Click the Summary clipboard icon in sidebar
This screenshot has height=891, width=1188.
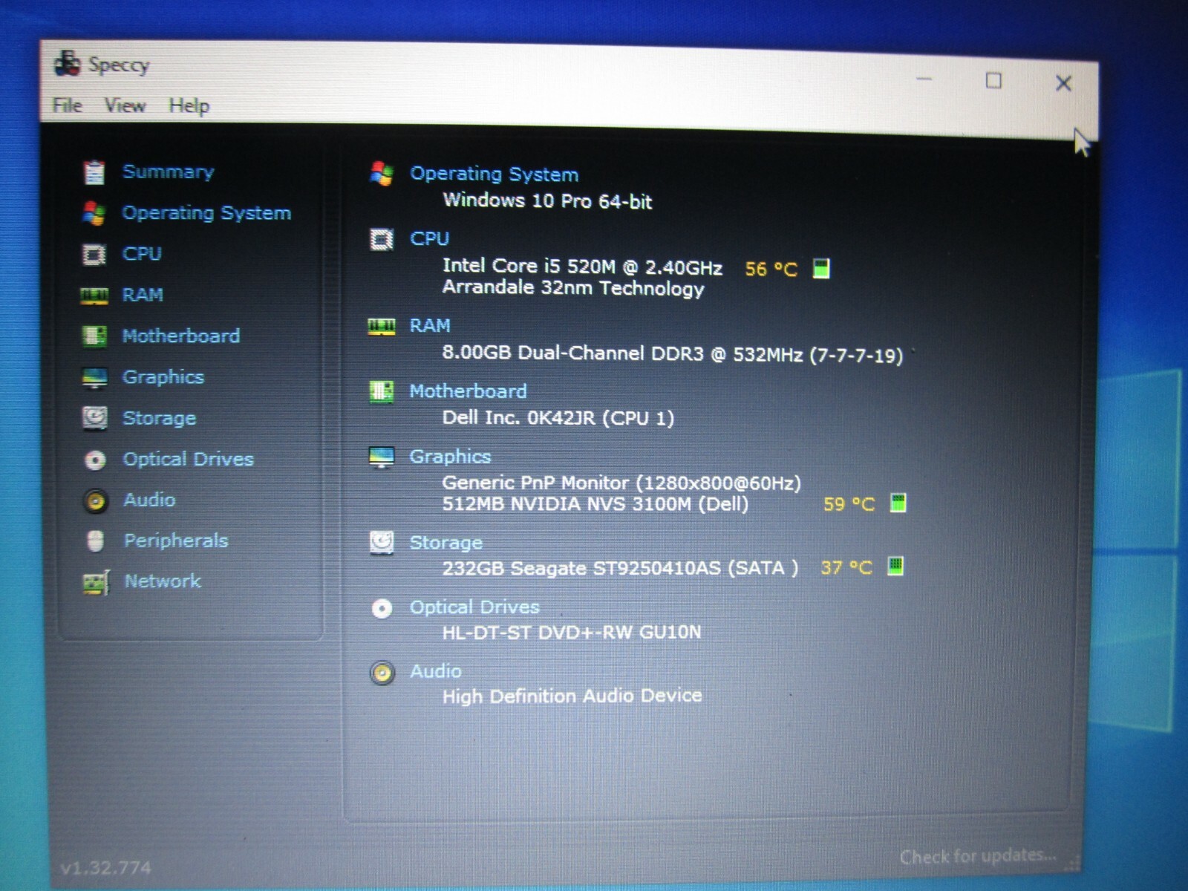(94, 172)
